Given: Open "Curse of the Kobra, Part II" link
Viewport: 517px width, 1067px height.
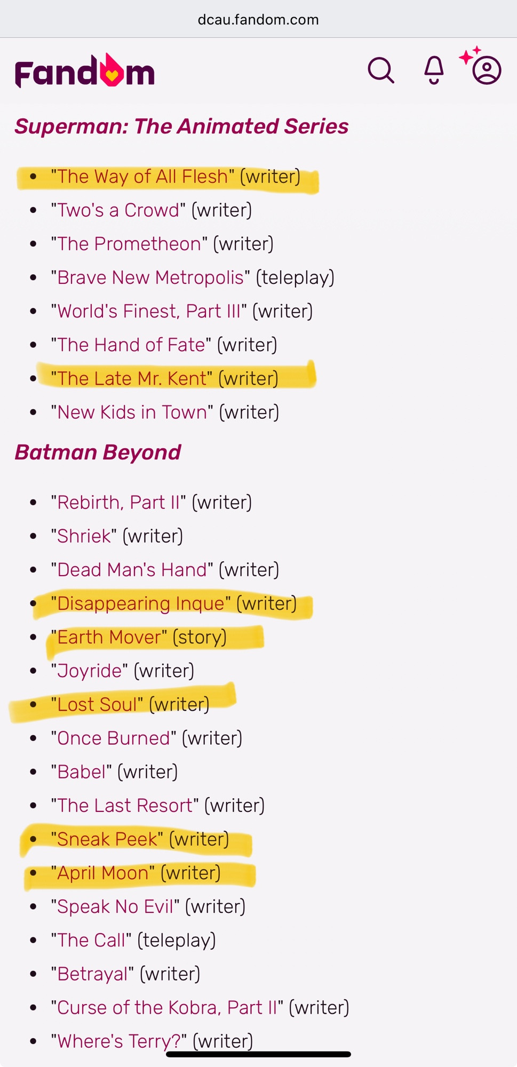Looking at the screenshot, I should coord(168,1007).
